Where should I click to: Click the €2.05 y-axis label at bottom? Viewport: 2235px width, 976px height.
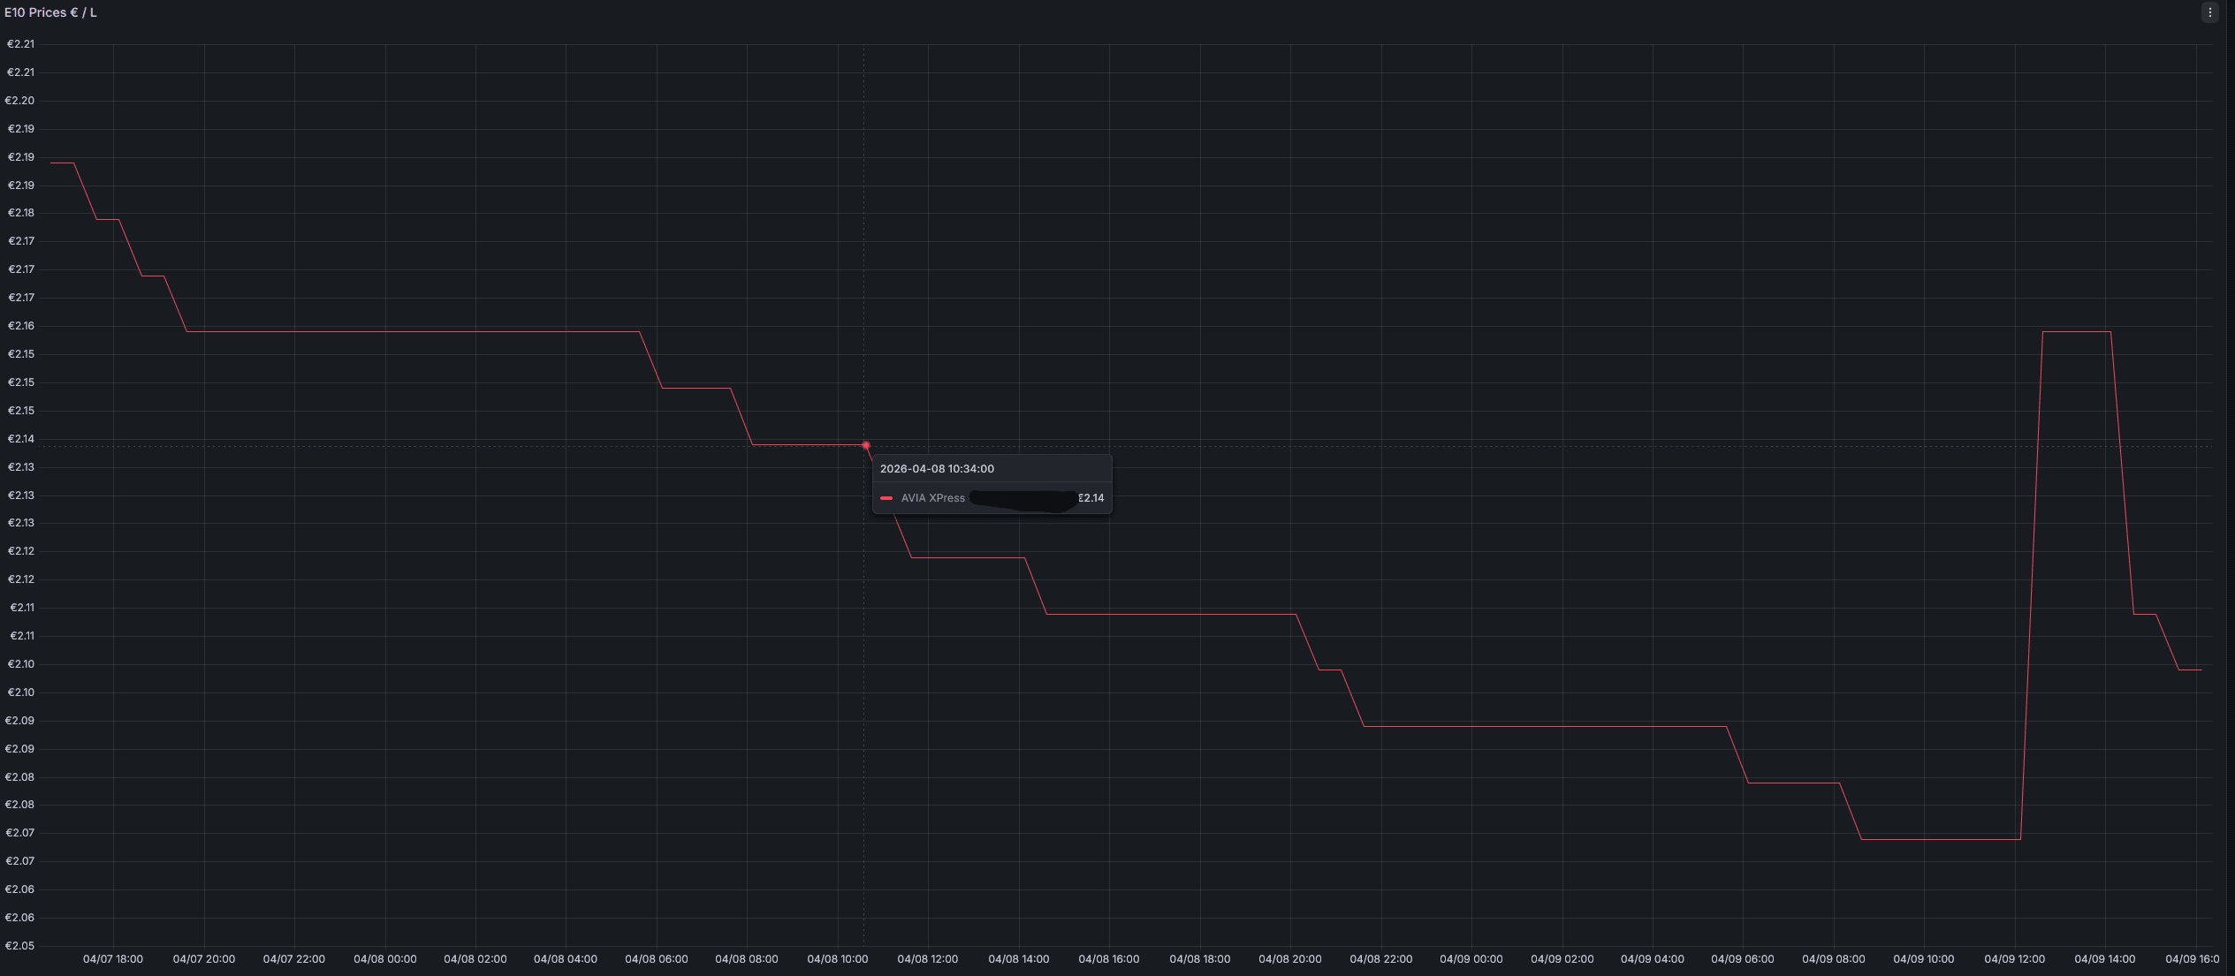pyautogui.click(x=20, y=946)
